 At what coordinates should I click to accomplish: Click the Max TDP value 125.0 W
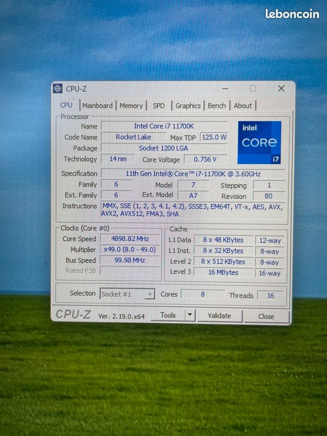[x=214, y=137]
